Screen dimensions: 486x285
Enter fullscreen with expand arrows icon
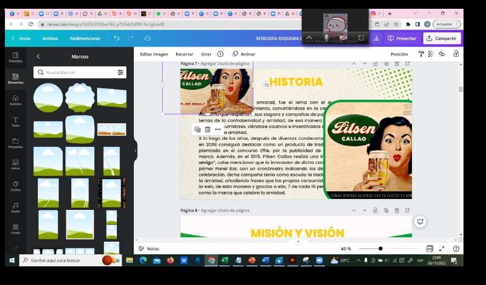pyautogui.click(x=442, y=248)
